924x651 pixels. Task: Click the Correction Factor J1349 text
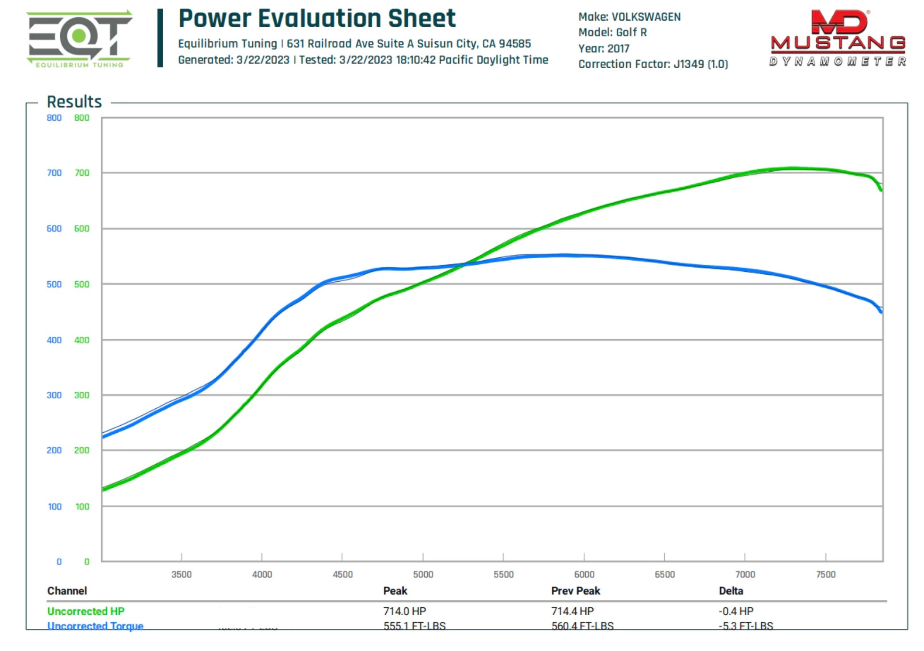click(653, 64)
